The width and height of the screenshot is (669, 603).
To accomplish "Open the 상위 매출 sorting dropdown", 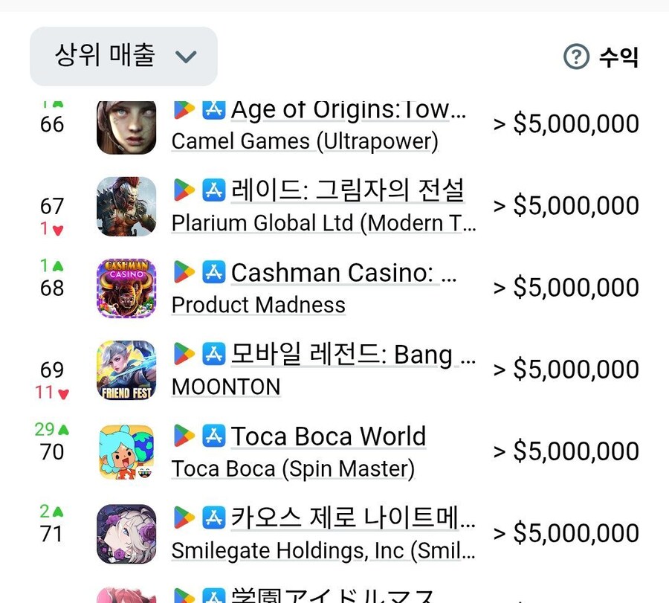I will pos(123,57).
